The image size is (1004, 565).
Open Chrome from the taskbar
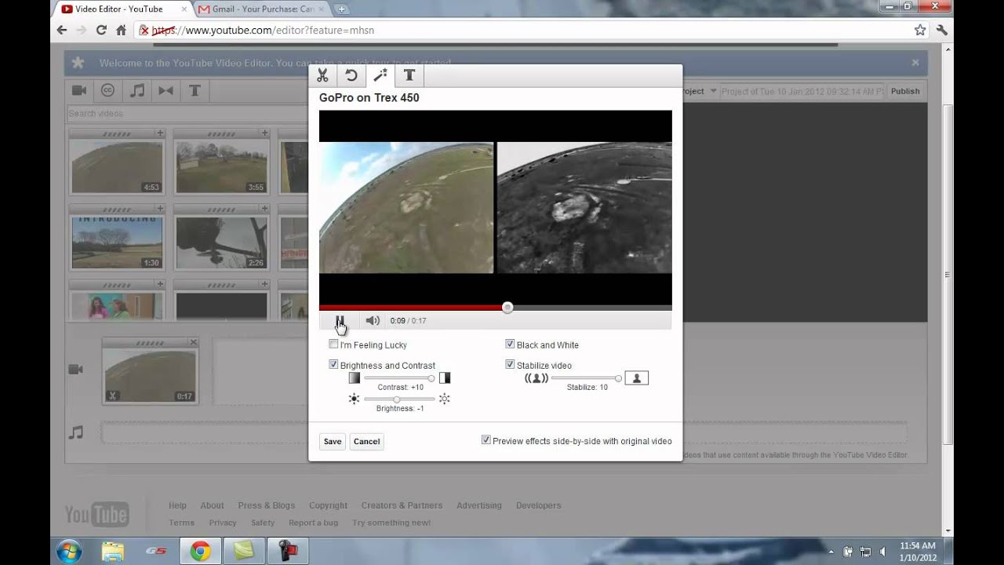click(x=200, y=552)
